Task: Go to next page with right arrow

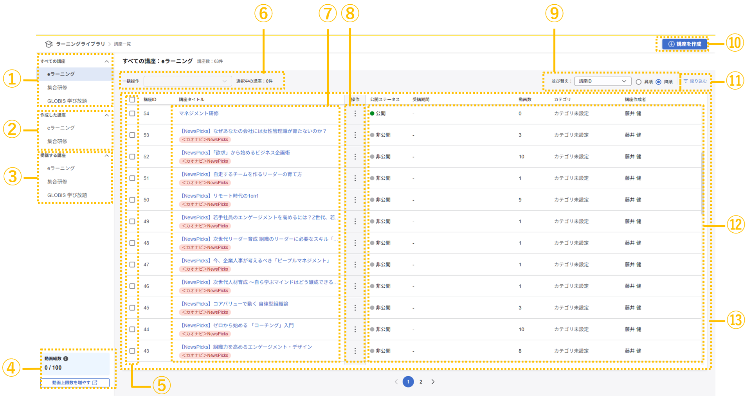Action: (x=433, y=382)
